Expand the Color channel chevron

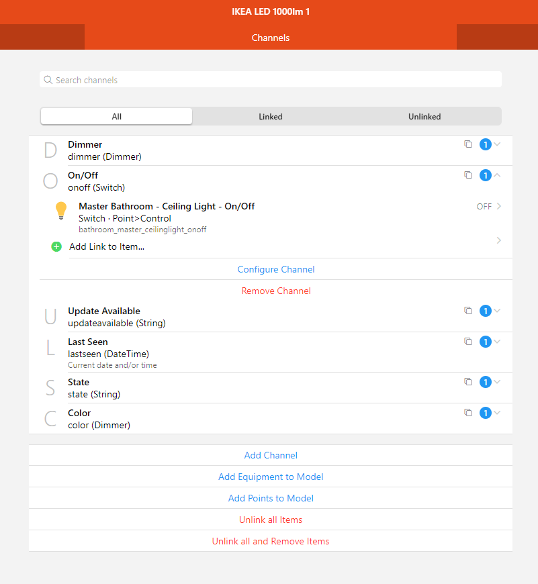click(x=498, y=413)
